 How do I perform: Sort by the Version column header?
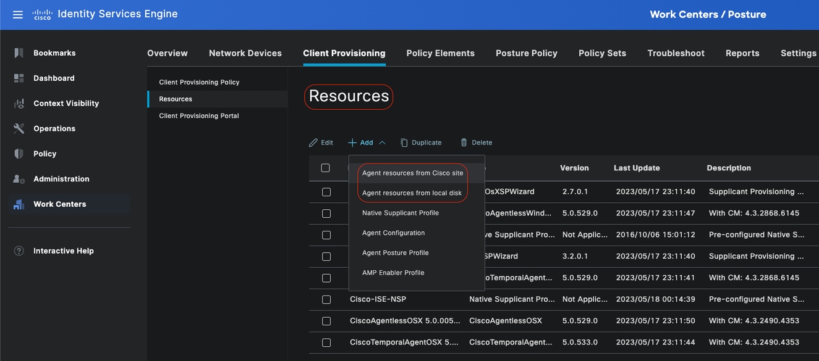(x=574, y=168)
